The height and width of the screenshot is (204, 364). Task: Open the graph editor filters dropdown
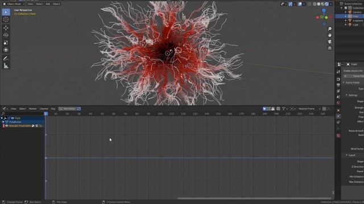click(284, 109)
